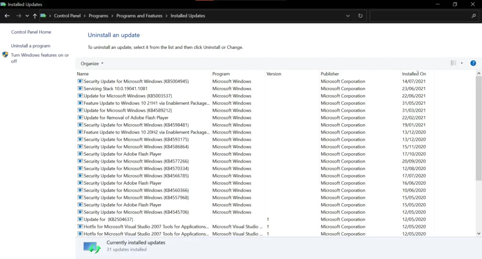Viewport: 482px width, 259px height.
Task: Click the vertical scrollbar thumb
Action: (479, 128)
